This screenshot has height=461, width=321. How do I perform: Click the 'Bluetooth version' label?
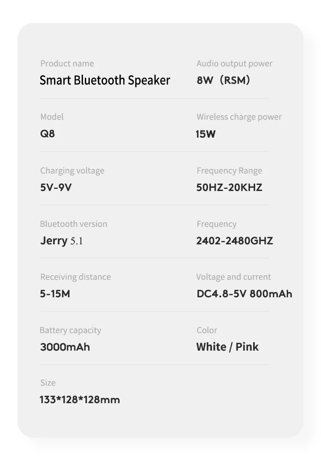tap(74, 224)
